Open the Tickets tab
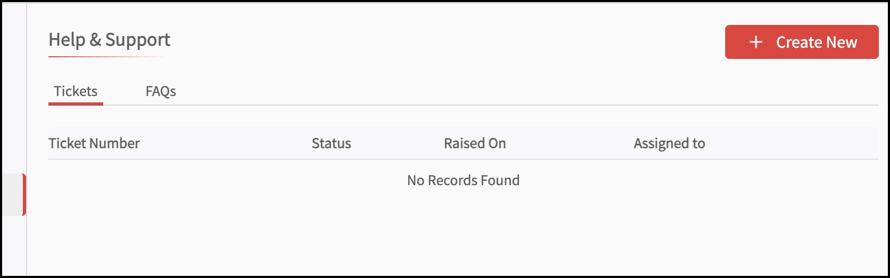Image resolution: width=890 pixels, height=278 pixels. (x=75, y=91)
